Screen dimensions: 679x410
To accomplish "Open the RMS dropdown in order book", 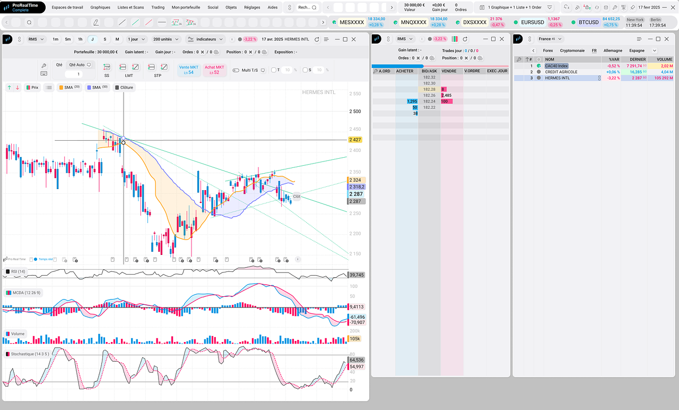I will point(405,39).
